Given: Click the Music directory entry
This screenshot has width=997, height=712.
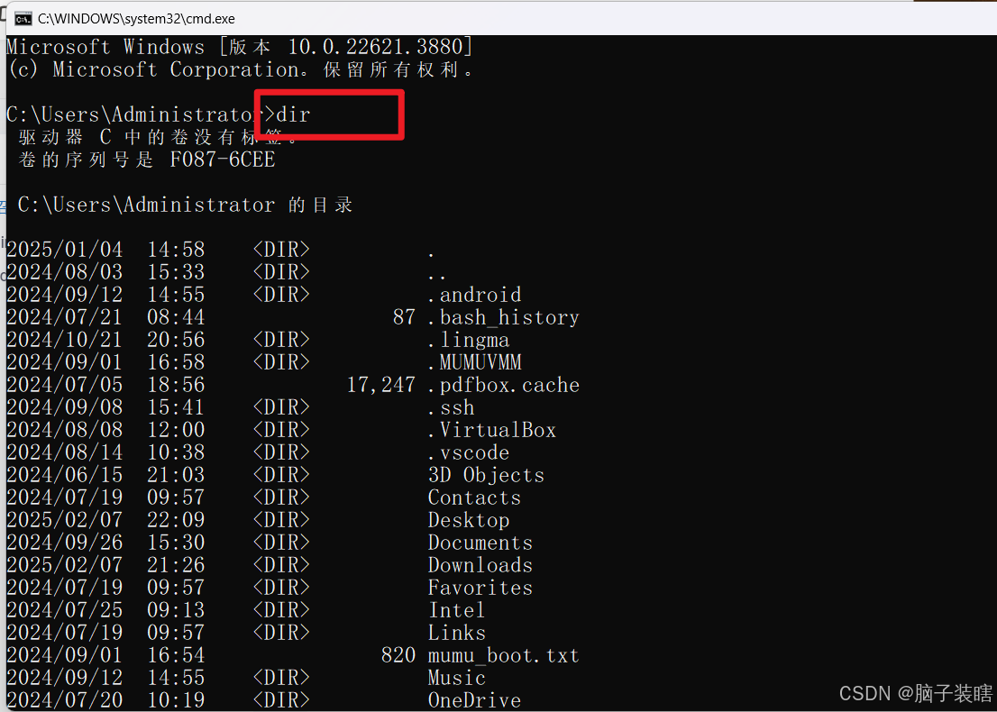Looking at the screenshot, I should coord(456,678).
